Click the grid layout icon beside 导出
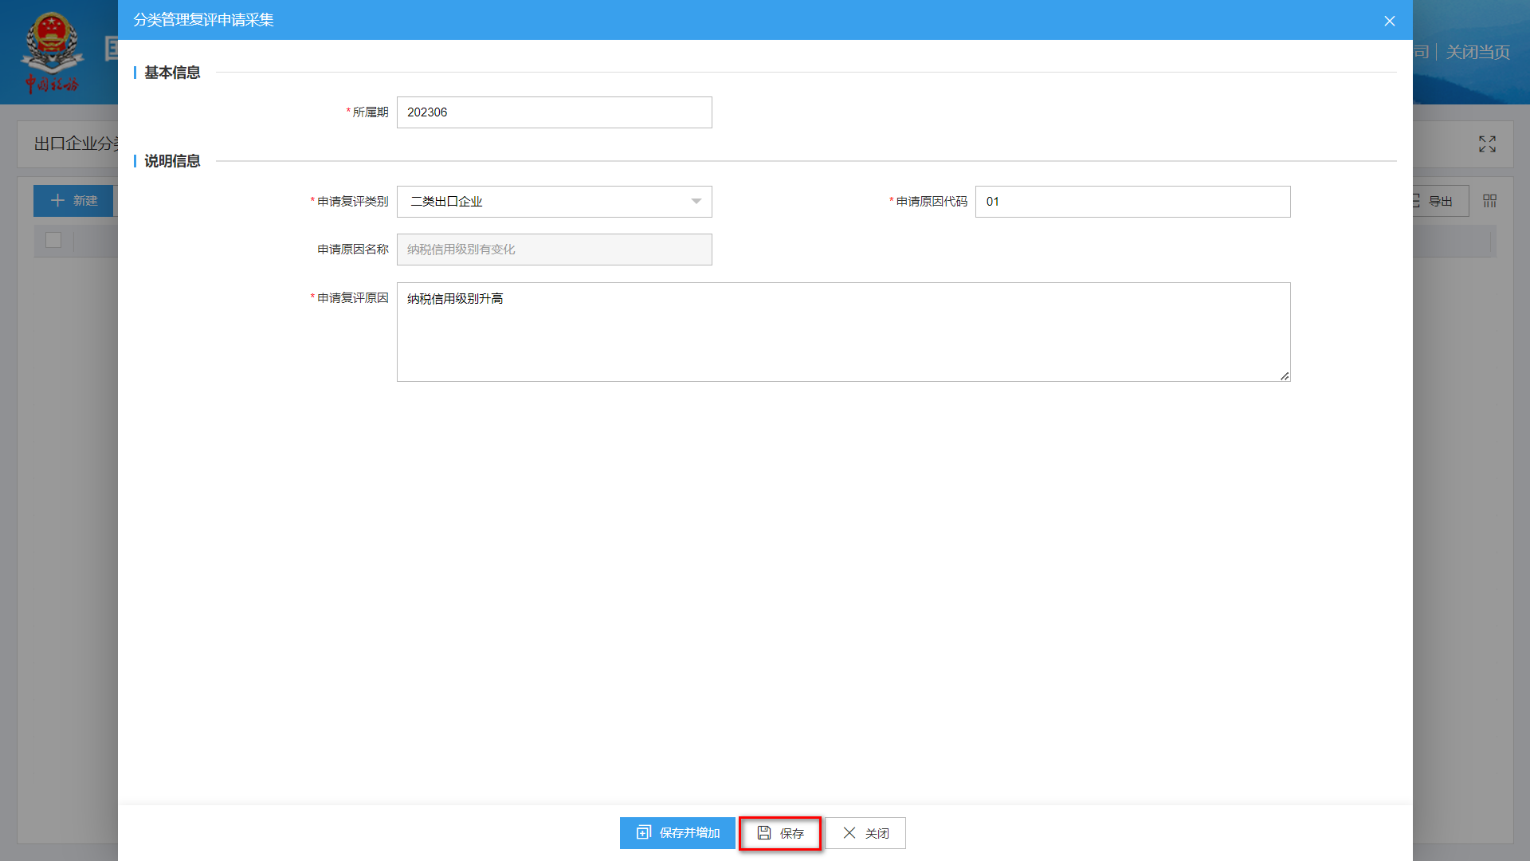Screen dimensions: 1530x861 pos(1489,201)
